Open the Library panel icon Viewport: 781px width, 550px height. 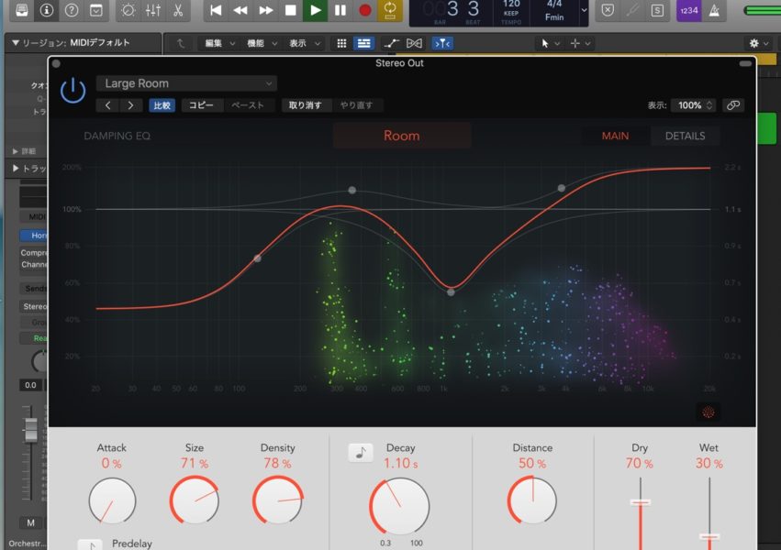(22, 10)
